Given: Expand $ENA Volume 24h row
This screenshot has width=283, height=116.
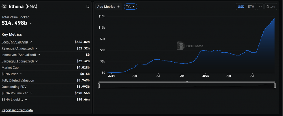Looking at the screenshot, I should (x=31, y=93).
